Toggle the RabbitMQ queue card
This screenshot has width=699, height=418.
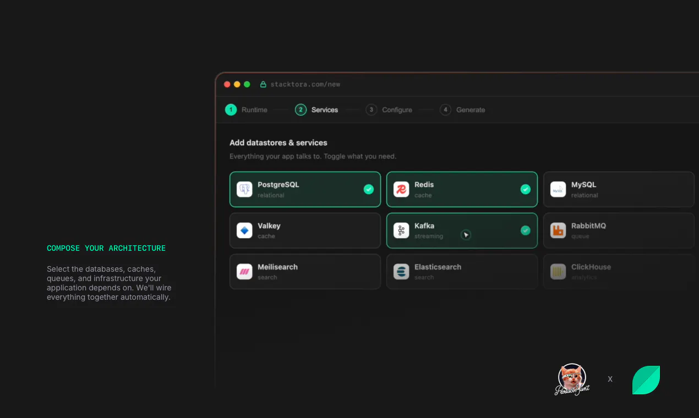(619, 230)
